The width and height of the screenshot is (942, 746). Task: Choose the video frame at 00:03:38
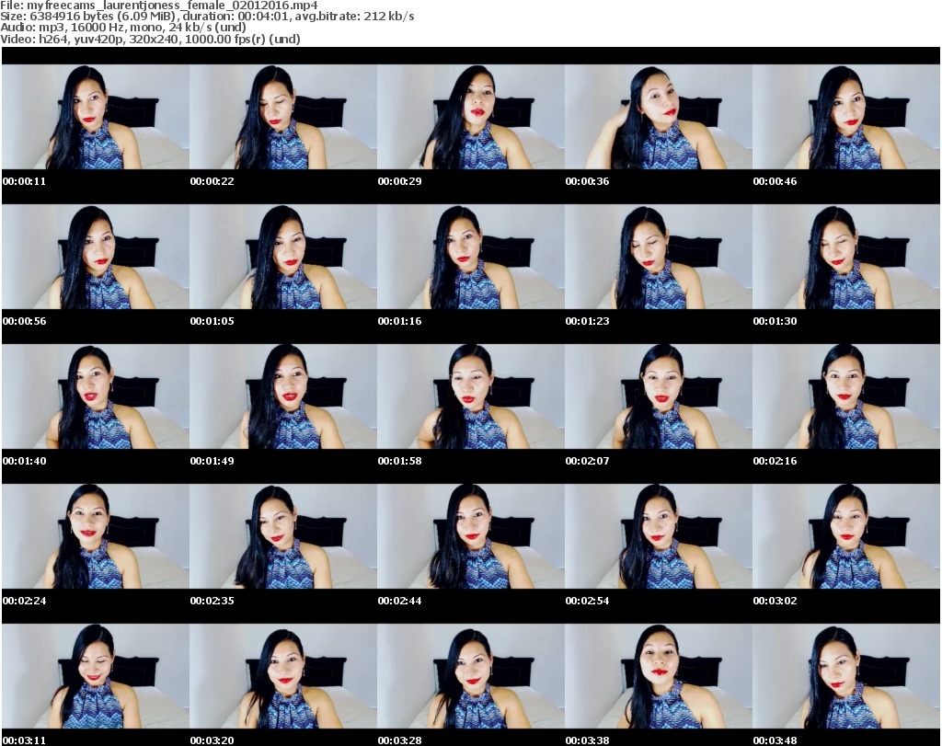[659, 676]
